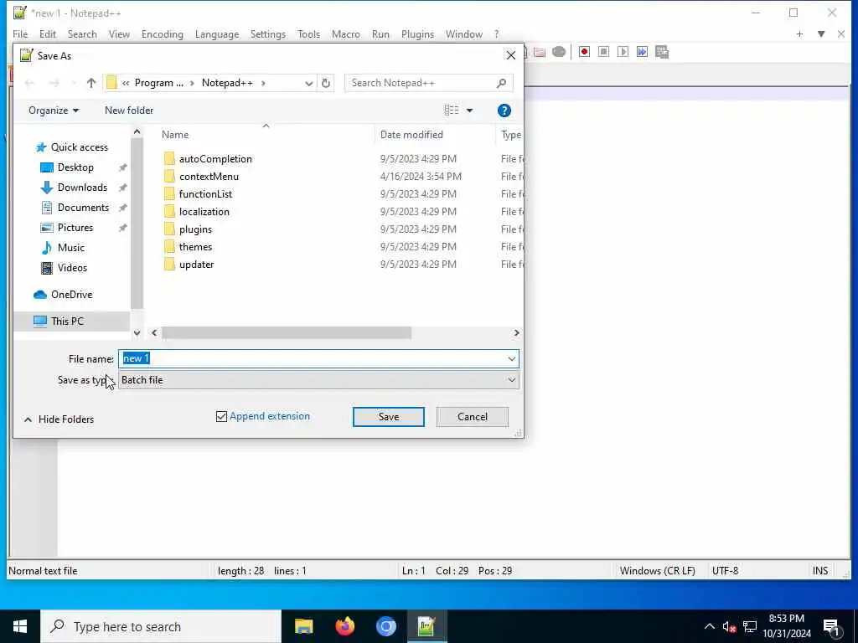
Task: Click the search magnifier icon in dialog
Action: point(501,83)
